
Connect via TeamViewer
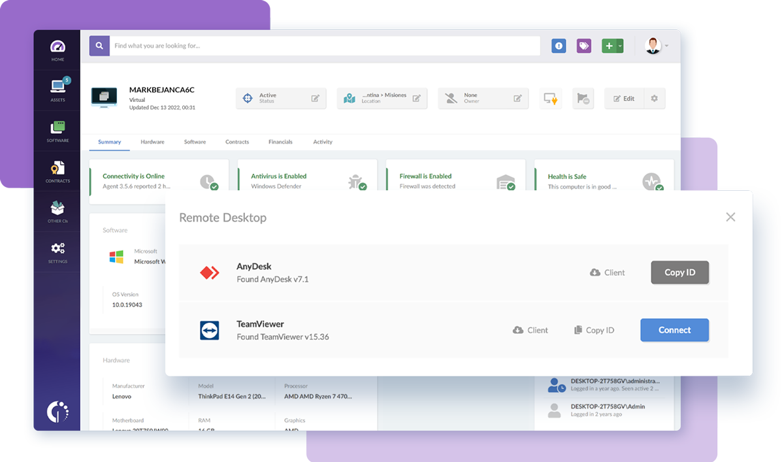[674, 330]
